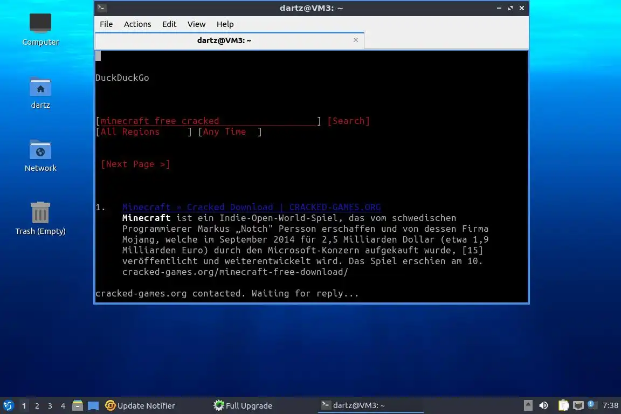
Task: Open the All Regions selector
Action: point(144,132)
